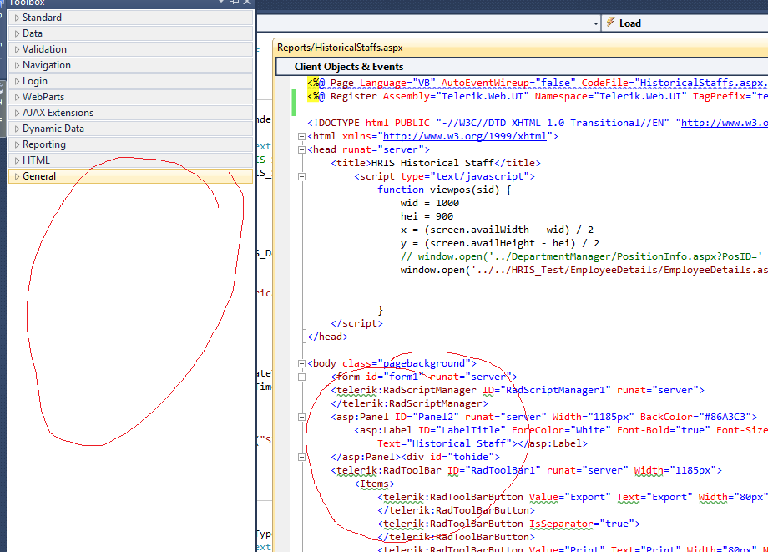
Task: Click the lightning bolt Load event icon
Action: click(x=611, y=23)
